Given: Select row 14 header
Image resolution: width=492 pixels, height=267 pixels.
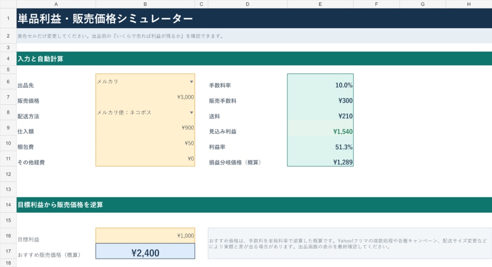Looking at the screenshot, I should 8,205.
